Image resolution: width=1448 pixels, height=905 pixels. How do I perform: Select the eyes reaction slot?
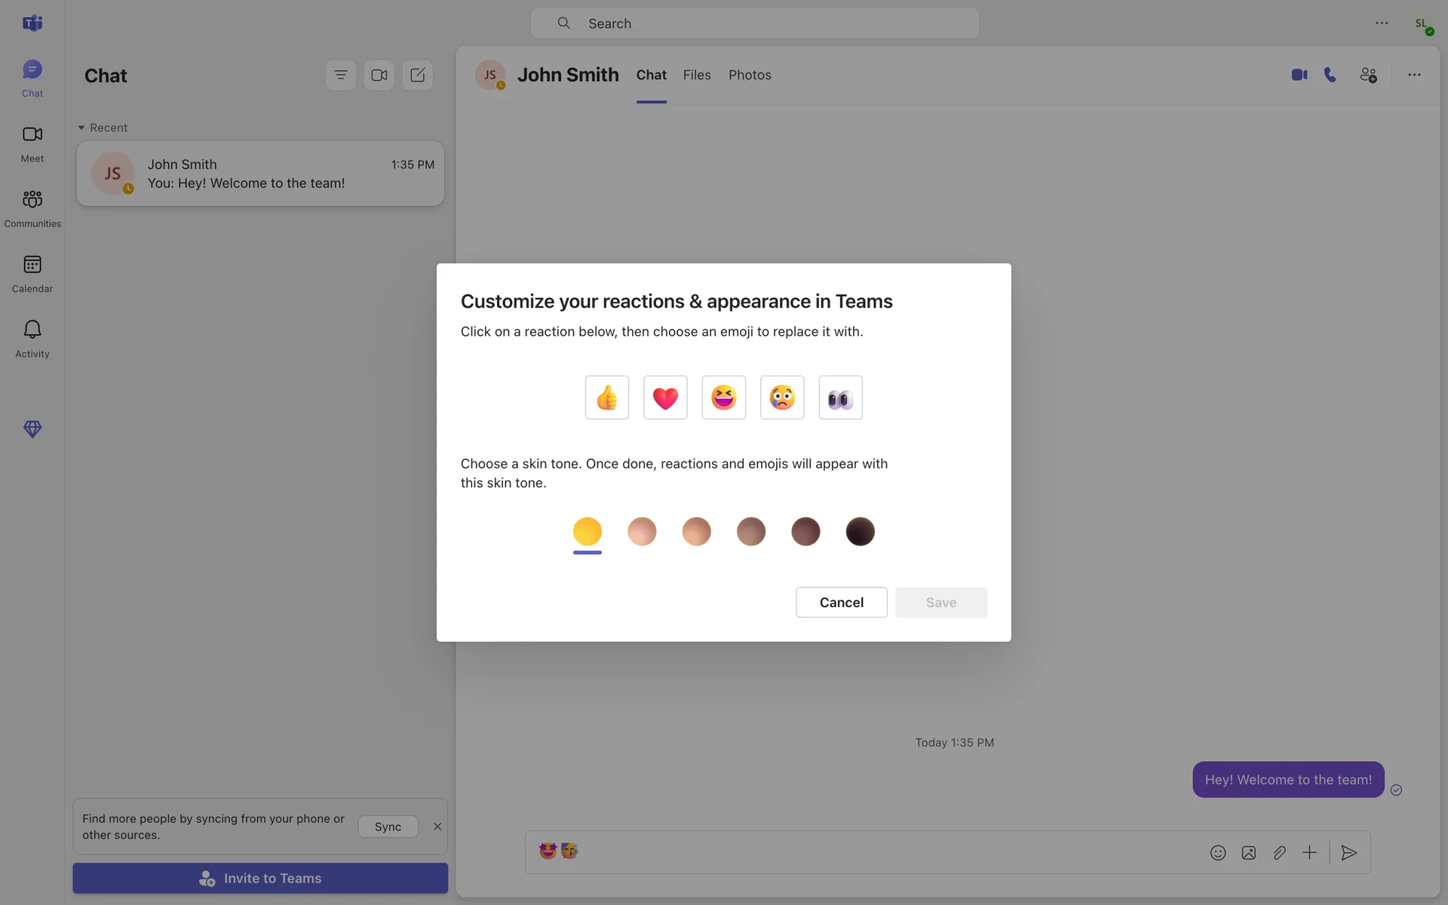click(840, 397)
